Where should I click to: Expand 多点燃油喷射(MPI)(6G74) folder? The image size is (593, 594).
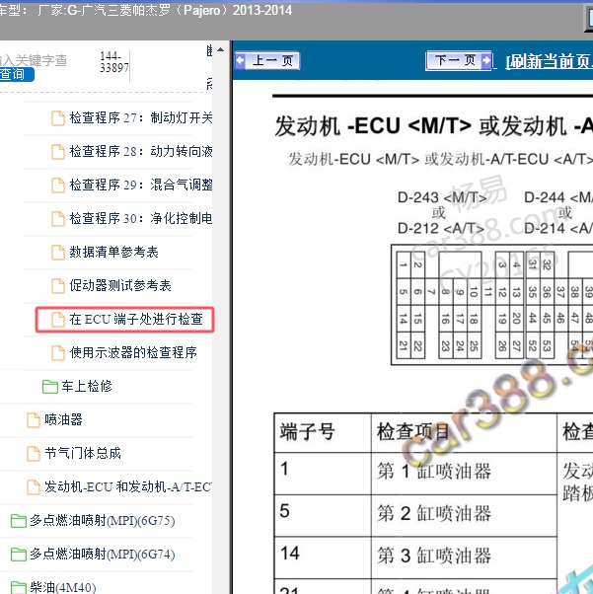103,554
